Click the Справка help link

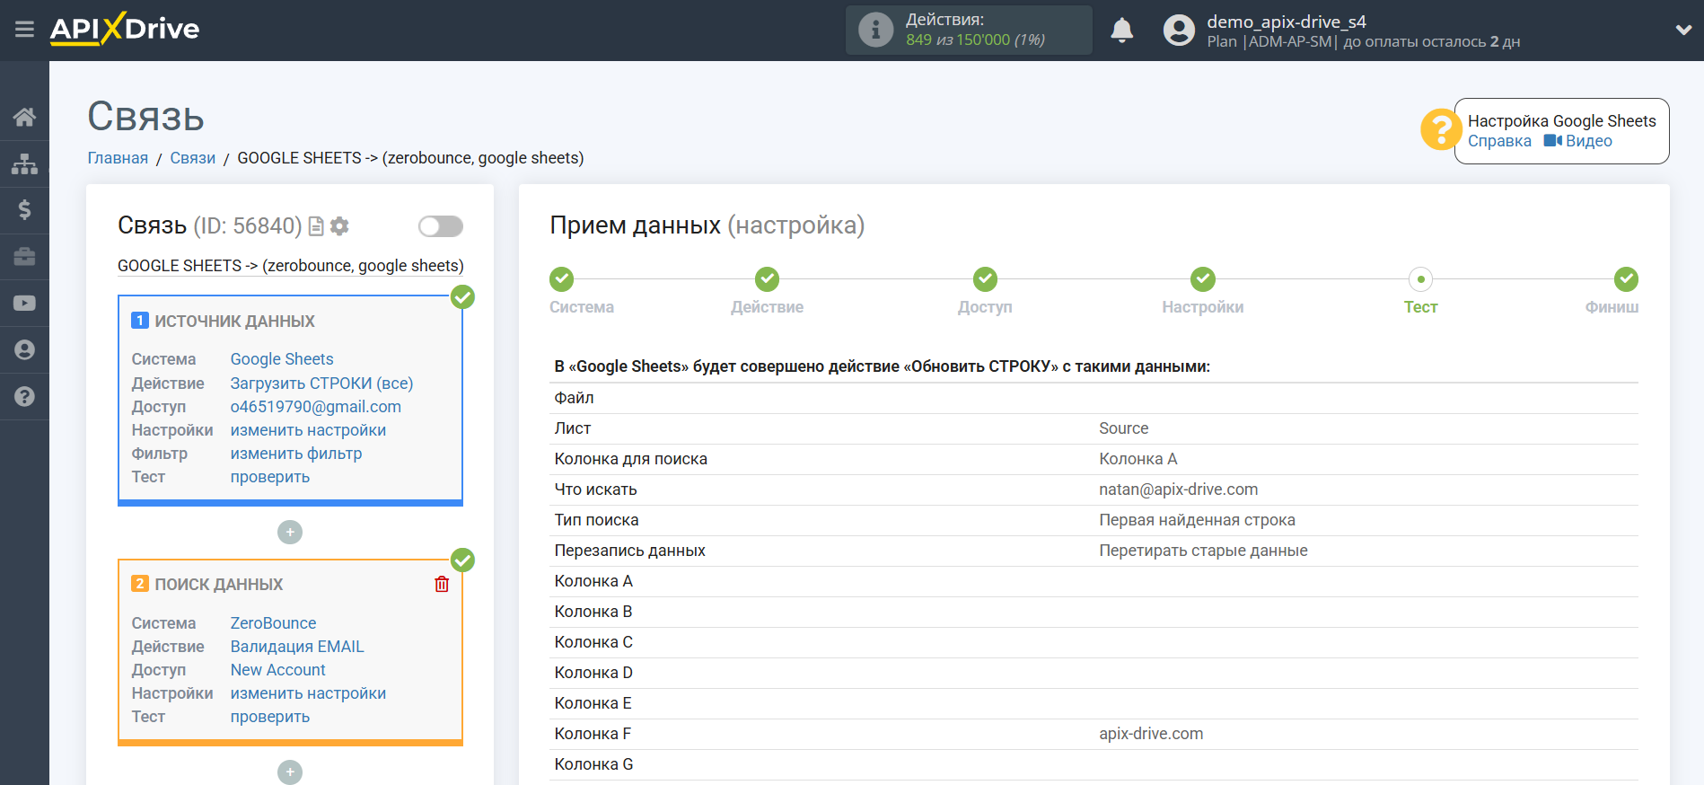[x=1498, y=141]
